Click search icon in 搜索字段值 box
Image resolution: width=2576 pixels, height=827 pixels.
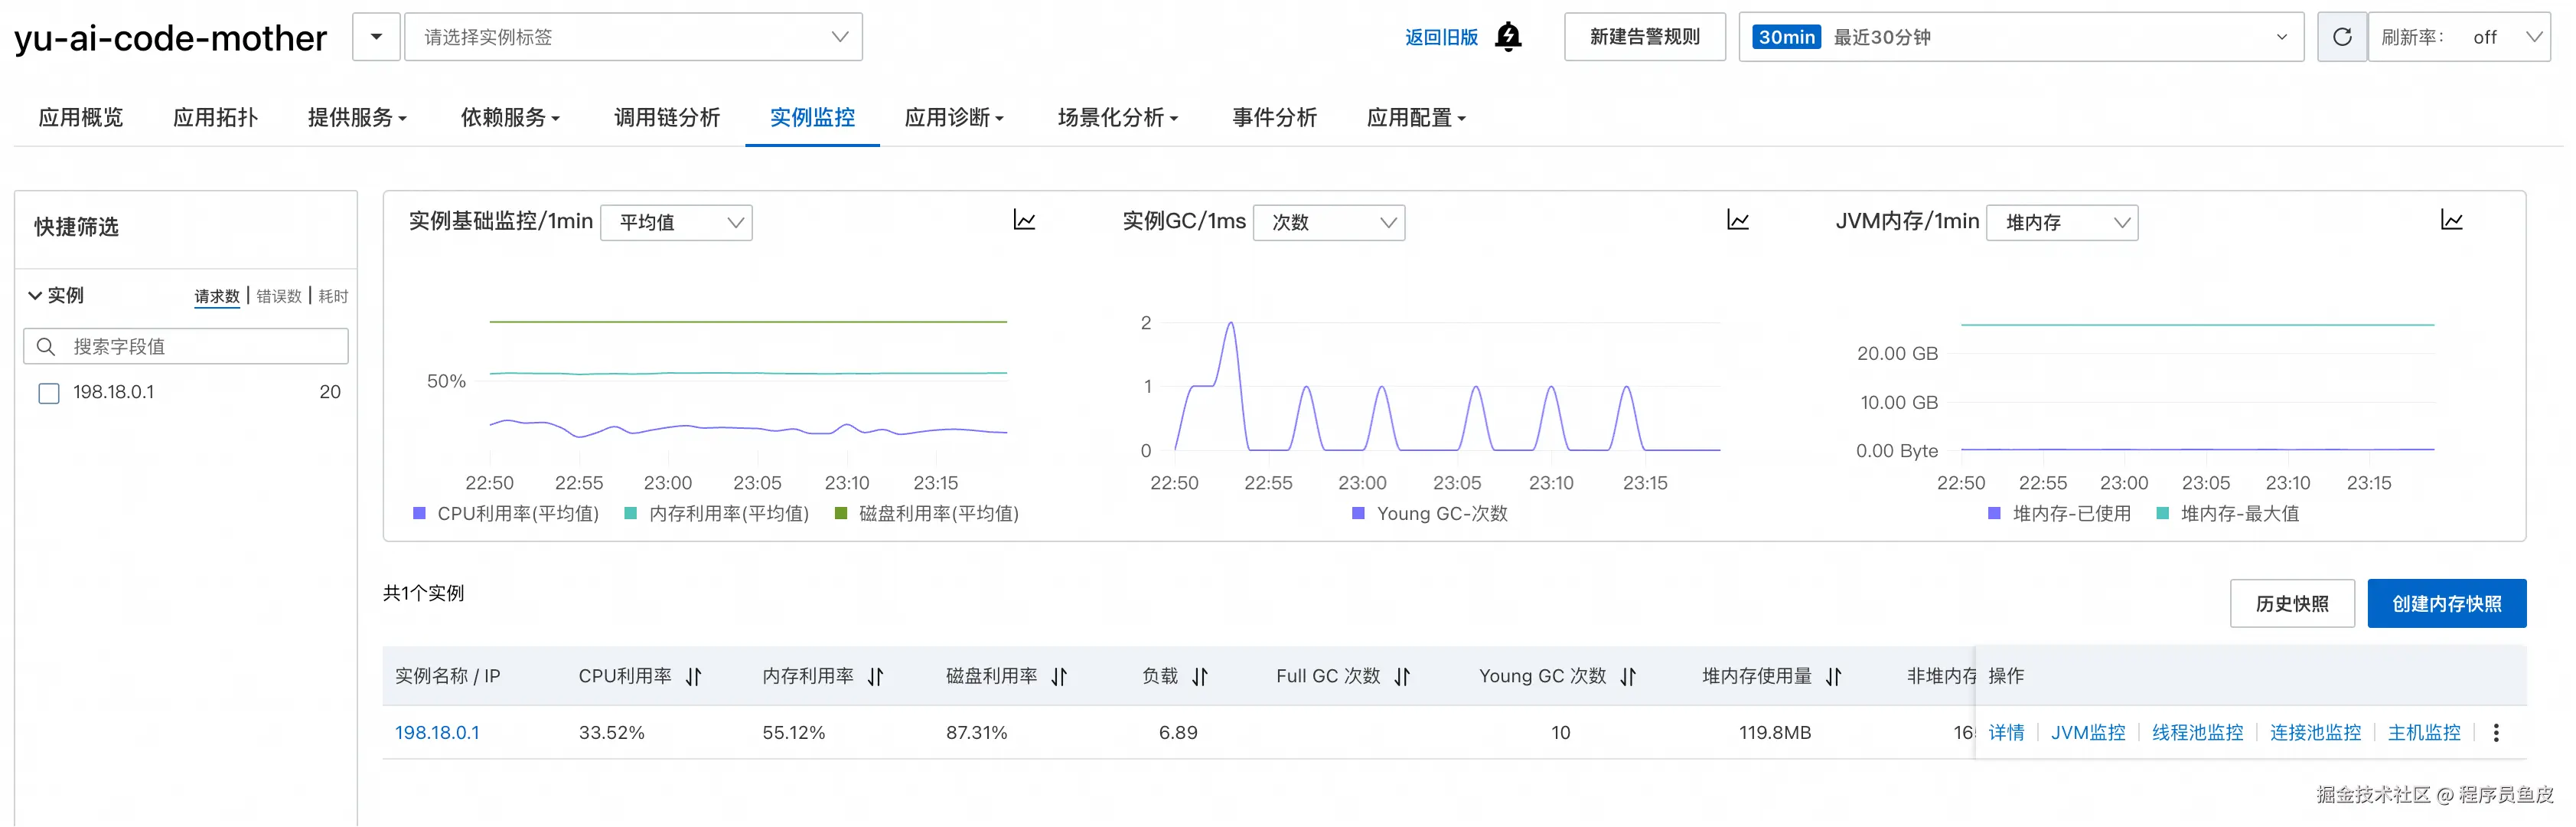[x=45, y=347]
